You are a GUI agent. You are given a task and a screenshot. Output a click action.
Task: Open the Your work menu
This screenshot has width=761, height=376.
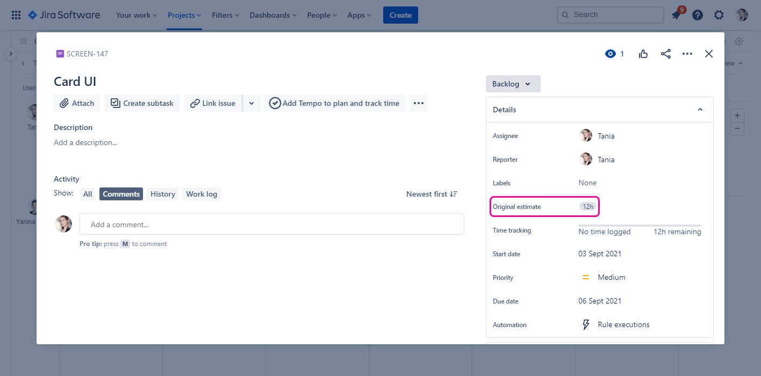coord(137,15)
